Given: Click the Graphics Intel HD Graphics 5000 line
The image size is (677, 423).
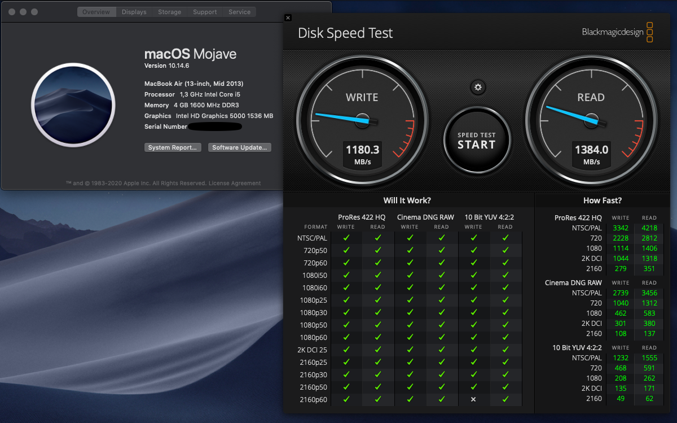Looking at the screenshot, I should [209, 116].
